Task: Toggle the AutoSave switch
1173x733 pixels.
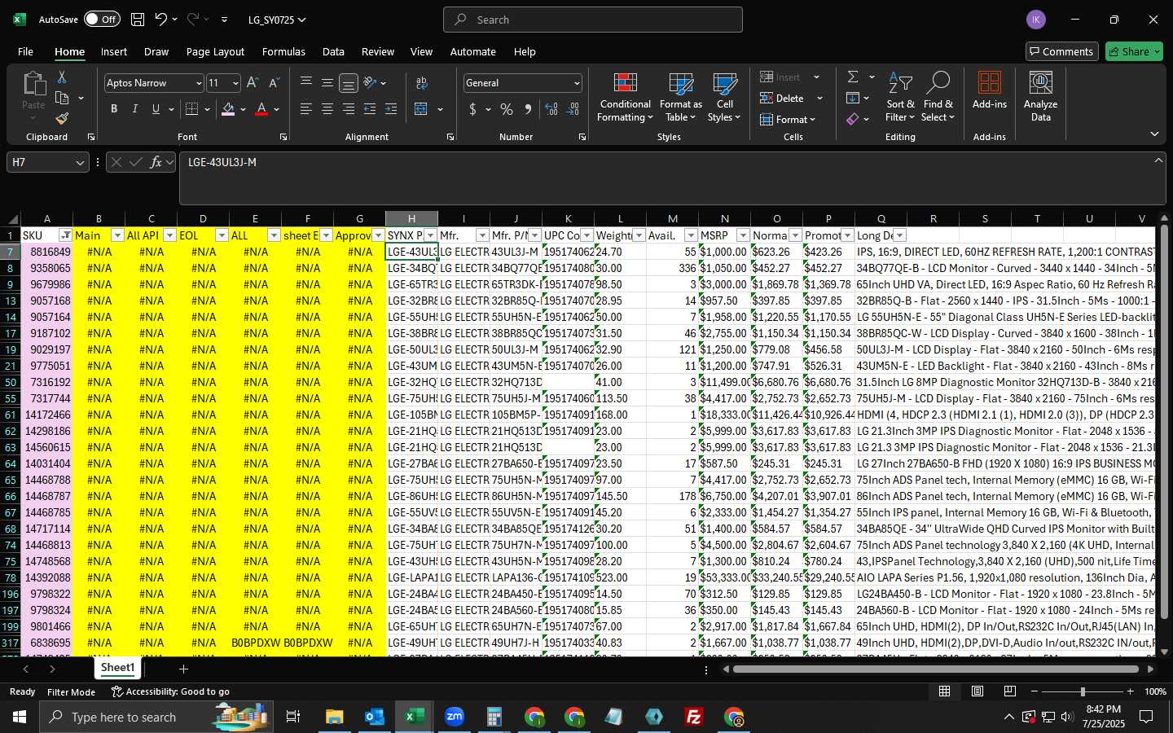Action: [x=102, y=20]
